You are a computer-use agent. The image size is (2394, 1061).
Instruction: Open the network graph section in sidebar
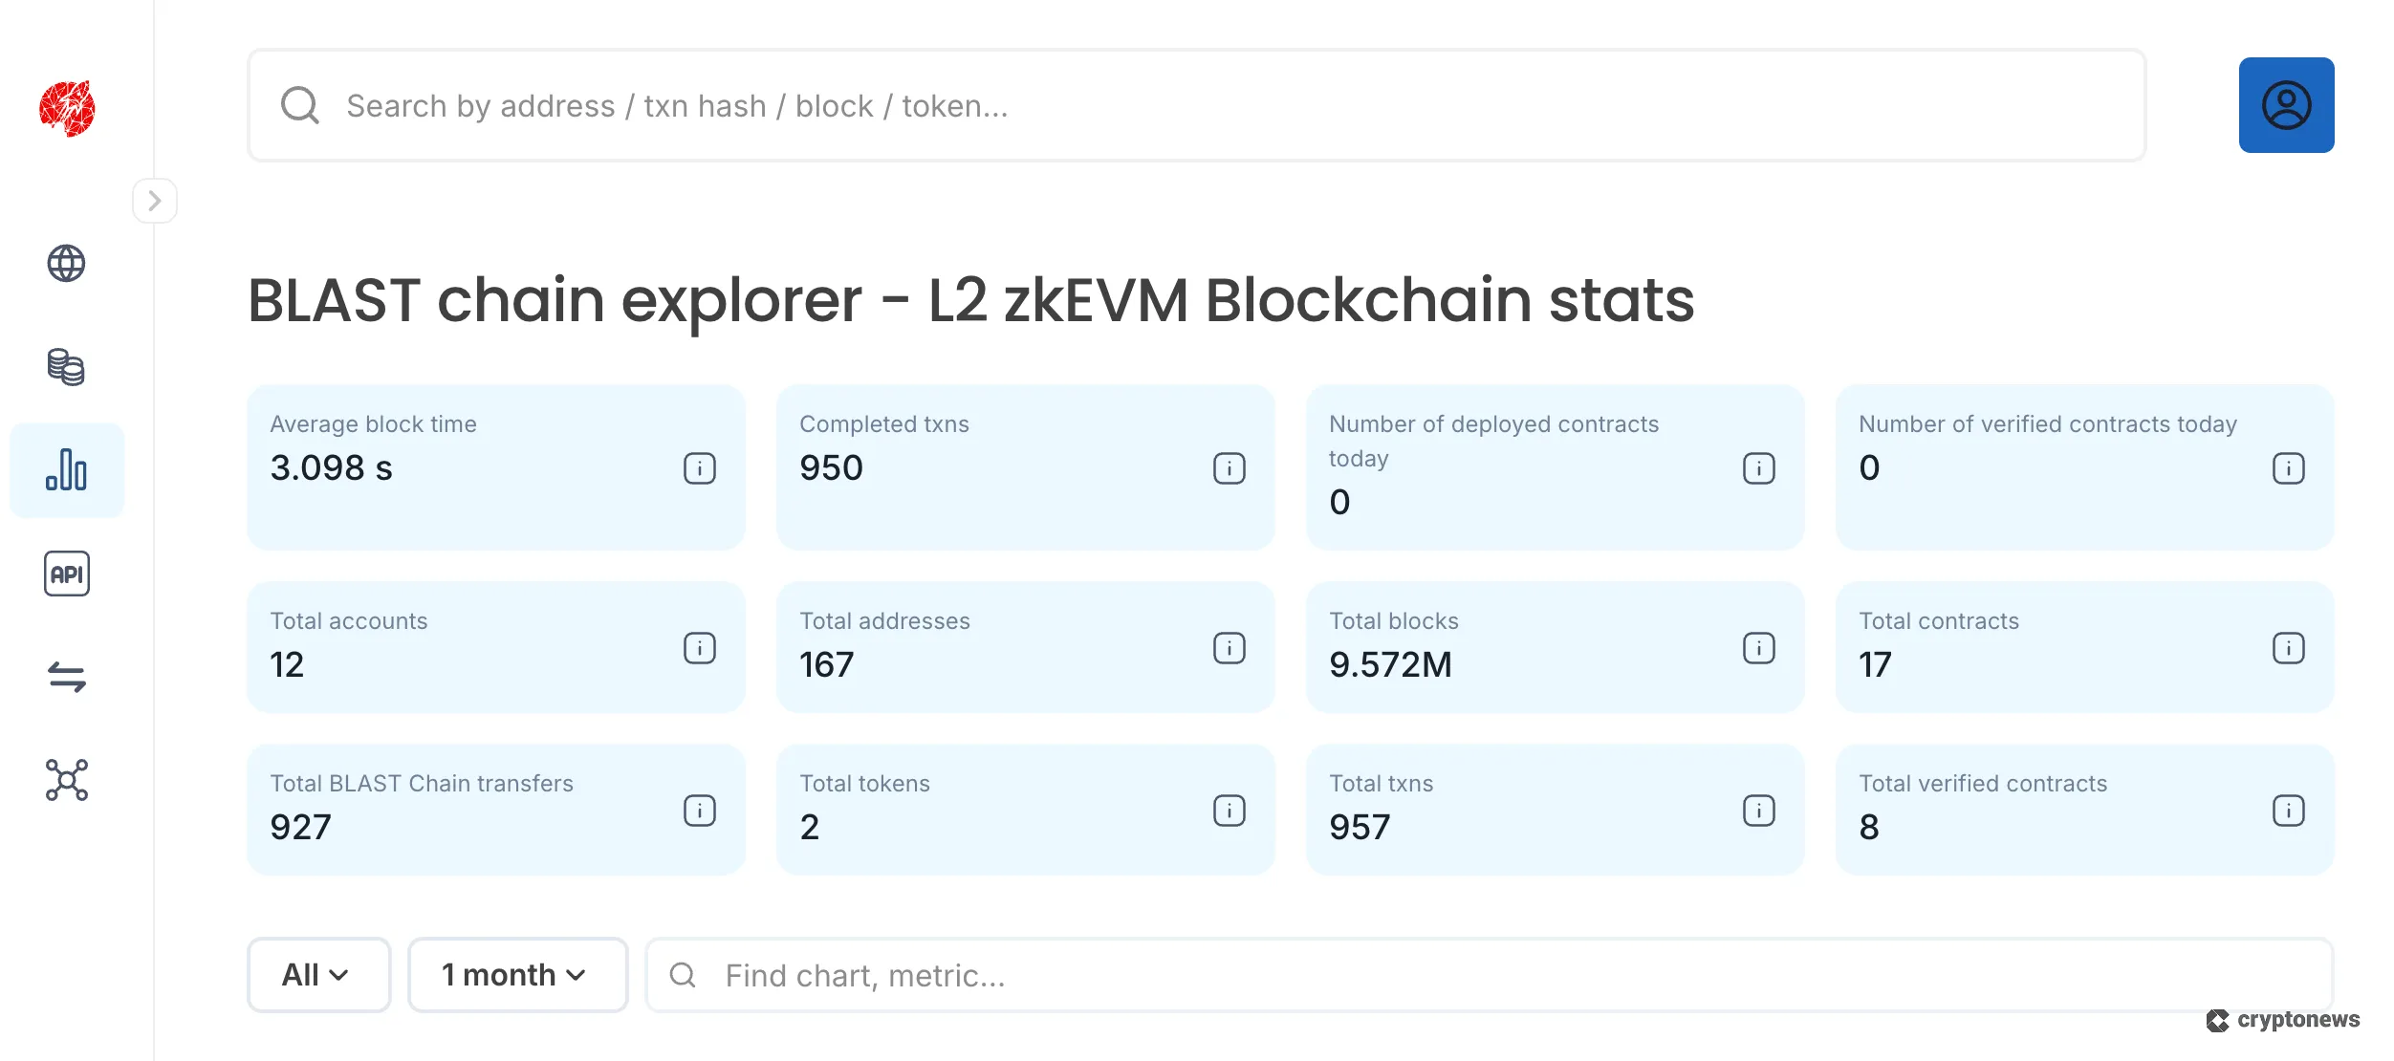click(x=66, y=780)
